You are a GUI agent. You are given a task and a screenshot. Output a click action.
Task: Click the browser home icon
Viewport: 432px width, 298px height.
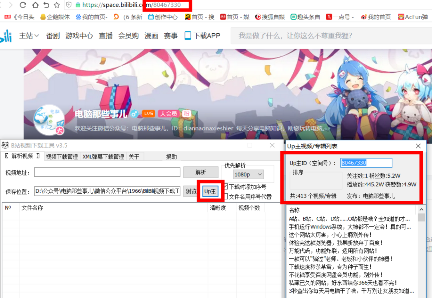tap(35, 5)
